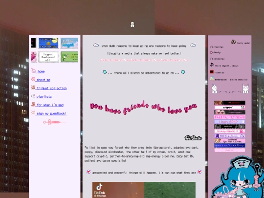Click the pink partially visible stamp

click(x=34, y=57)
